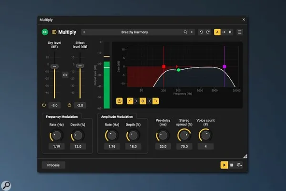The height and width of the screenshot is (191, 286).
Task: Click the yellow Multiply plugin logo icon
Action: 54,32
